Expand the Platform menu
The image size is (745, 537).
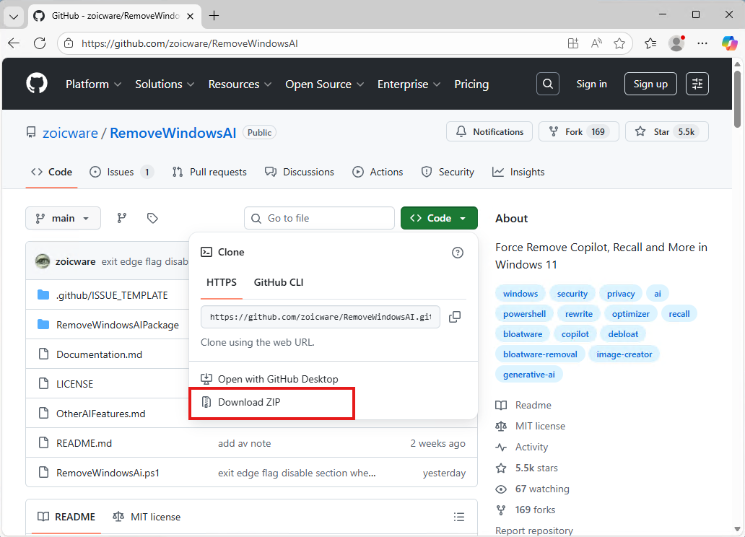[93, 84]
